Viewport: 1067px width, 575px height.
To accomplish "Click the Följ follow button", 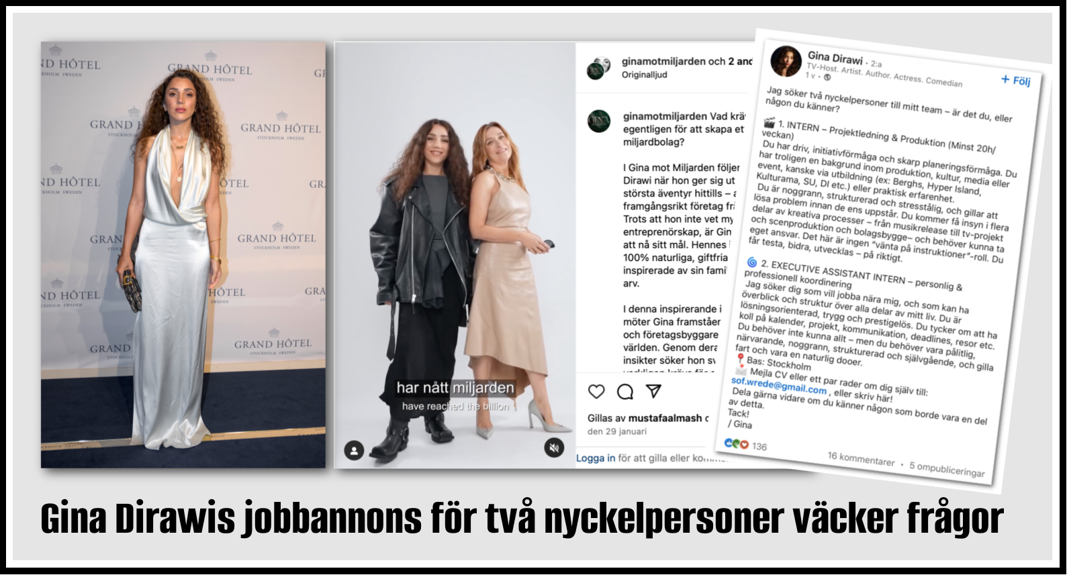I will tap(1015, 81).
